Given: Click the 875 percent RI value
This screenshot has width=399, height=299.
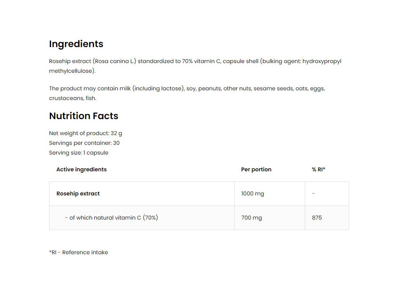Looking at the screenshot, I should pyautogui.click(x=317, y=218).
